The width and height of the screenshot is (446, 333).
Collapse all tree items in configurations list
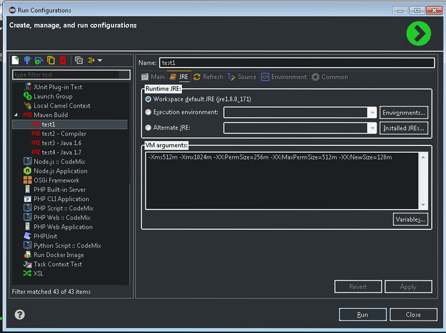click(79, 60)
